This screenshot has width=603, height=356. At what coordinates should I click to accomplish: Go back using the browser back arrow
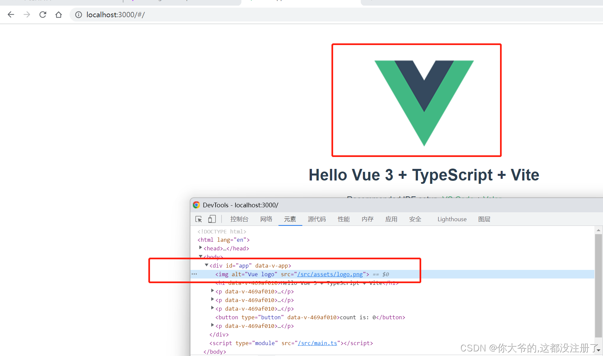click(11, 15)
